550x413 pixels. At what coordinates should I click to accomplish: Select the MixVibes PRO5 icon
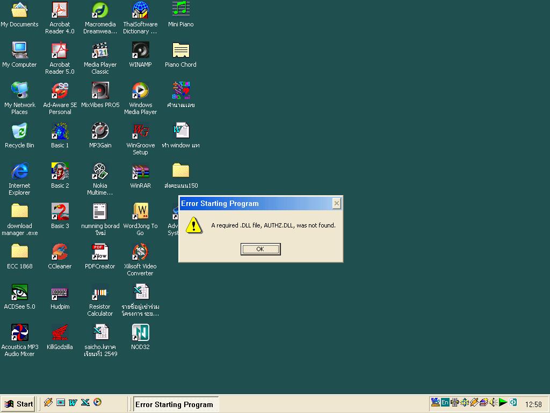coord(100,95)
